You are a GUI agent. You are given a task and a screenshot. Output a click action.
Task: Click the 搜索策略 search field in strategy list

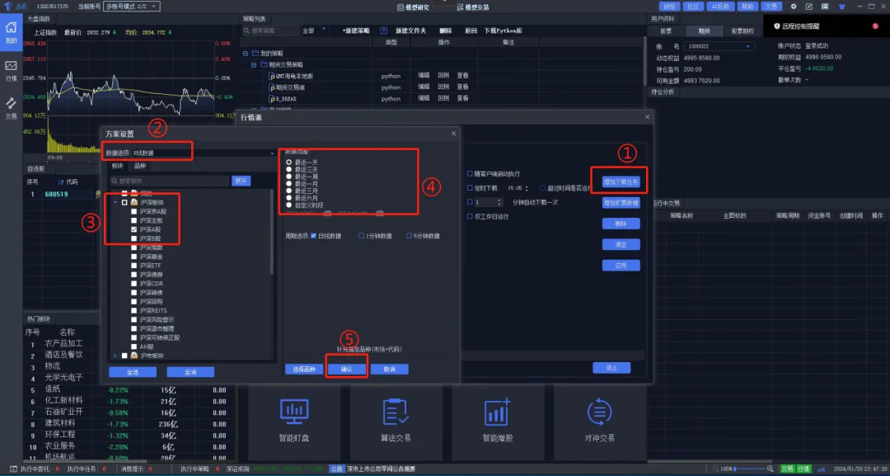click(270, 31)
